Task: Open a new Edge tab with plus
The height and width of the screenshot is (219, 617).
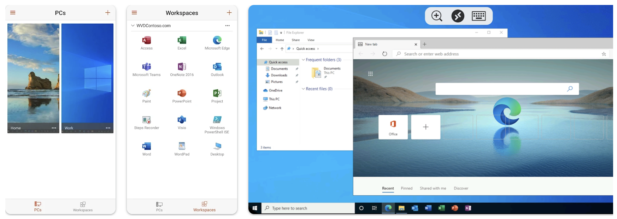Action: (x=425, y=44)
